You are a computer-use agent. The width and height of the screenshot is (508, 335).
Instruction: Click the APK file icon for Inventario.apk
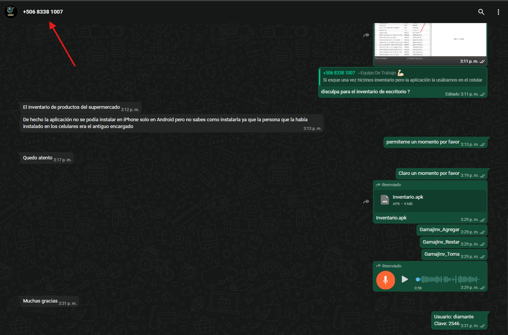(385, 200)
